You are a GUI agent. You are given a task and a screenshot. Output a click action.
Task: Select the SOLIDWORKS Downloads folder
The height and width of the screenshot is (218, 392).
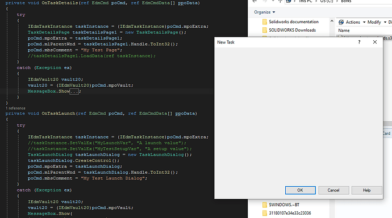tap(289, 30)
